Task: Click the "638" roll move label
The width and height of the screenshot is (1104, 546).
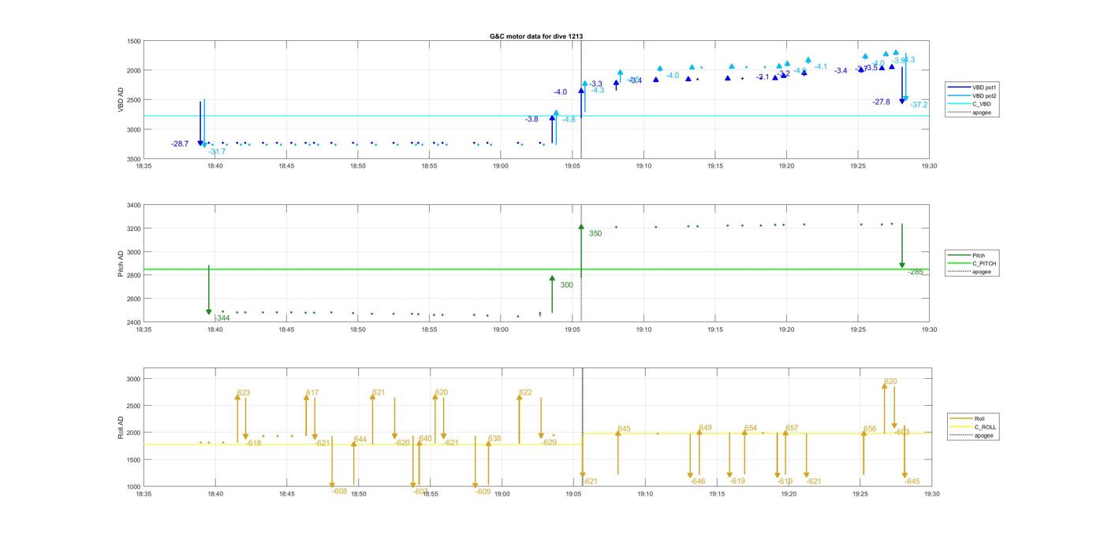Action: tap(494, 439)
